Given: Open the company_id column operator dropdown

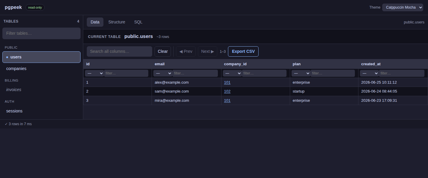Looking at the screenshot, I should [x=232, y=73].
